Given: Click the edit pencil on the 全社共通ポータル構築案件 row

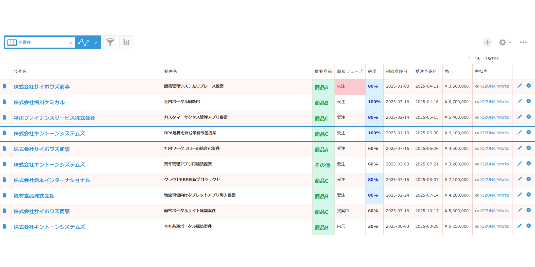Looking at the screenshot, I should click(519, 226).
